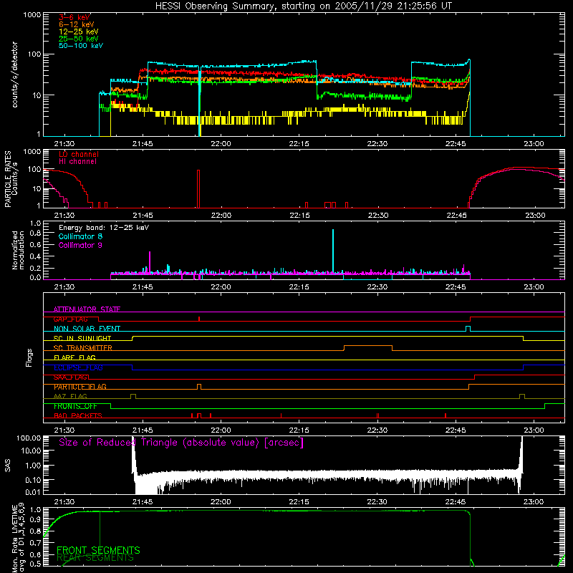This screenshot has width=573, height=573.
Task: Click the LO channel spike near 21:56
Action: [198, 189]
